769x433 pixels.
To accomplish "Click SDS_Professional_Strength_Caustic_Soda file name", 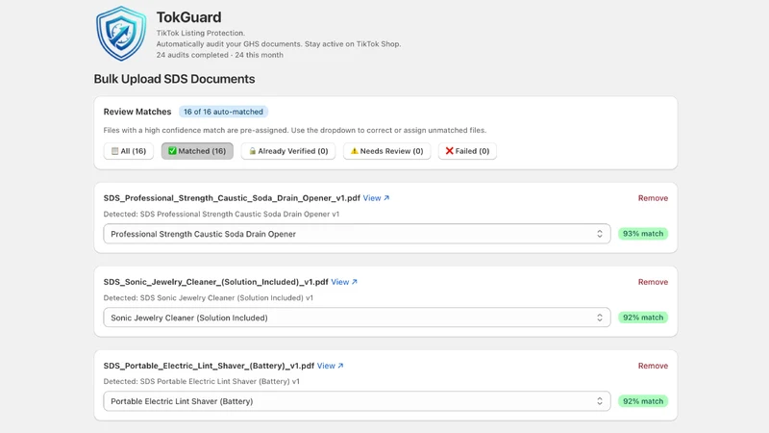I will (x=232, y=198).
